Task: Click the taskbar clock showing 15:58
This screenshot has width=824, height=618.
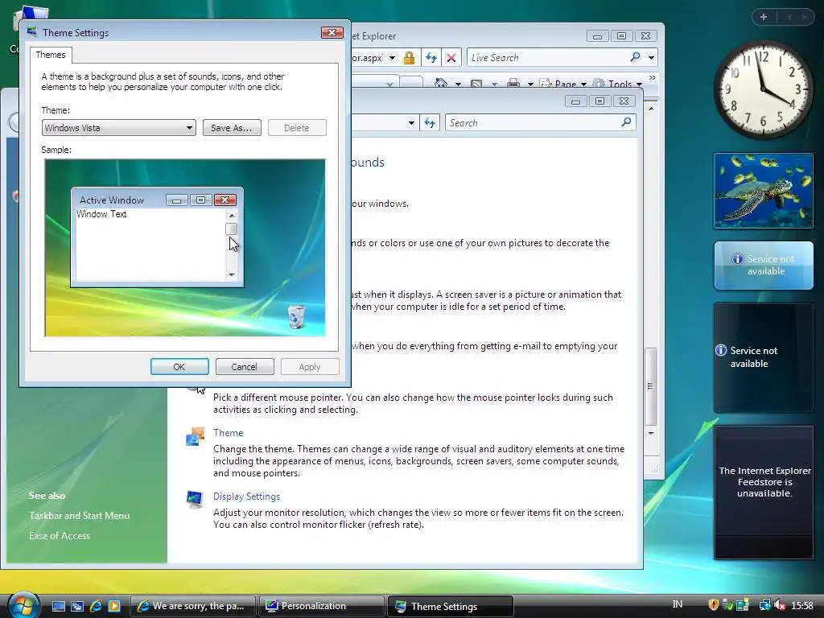Action: [x=802, y=605]
